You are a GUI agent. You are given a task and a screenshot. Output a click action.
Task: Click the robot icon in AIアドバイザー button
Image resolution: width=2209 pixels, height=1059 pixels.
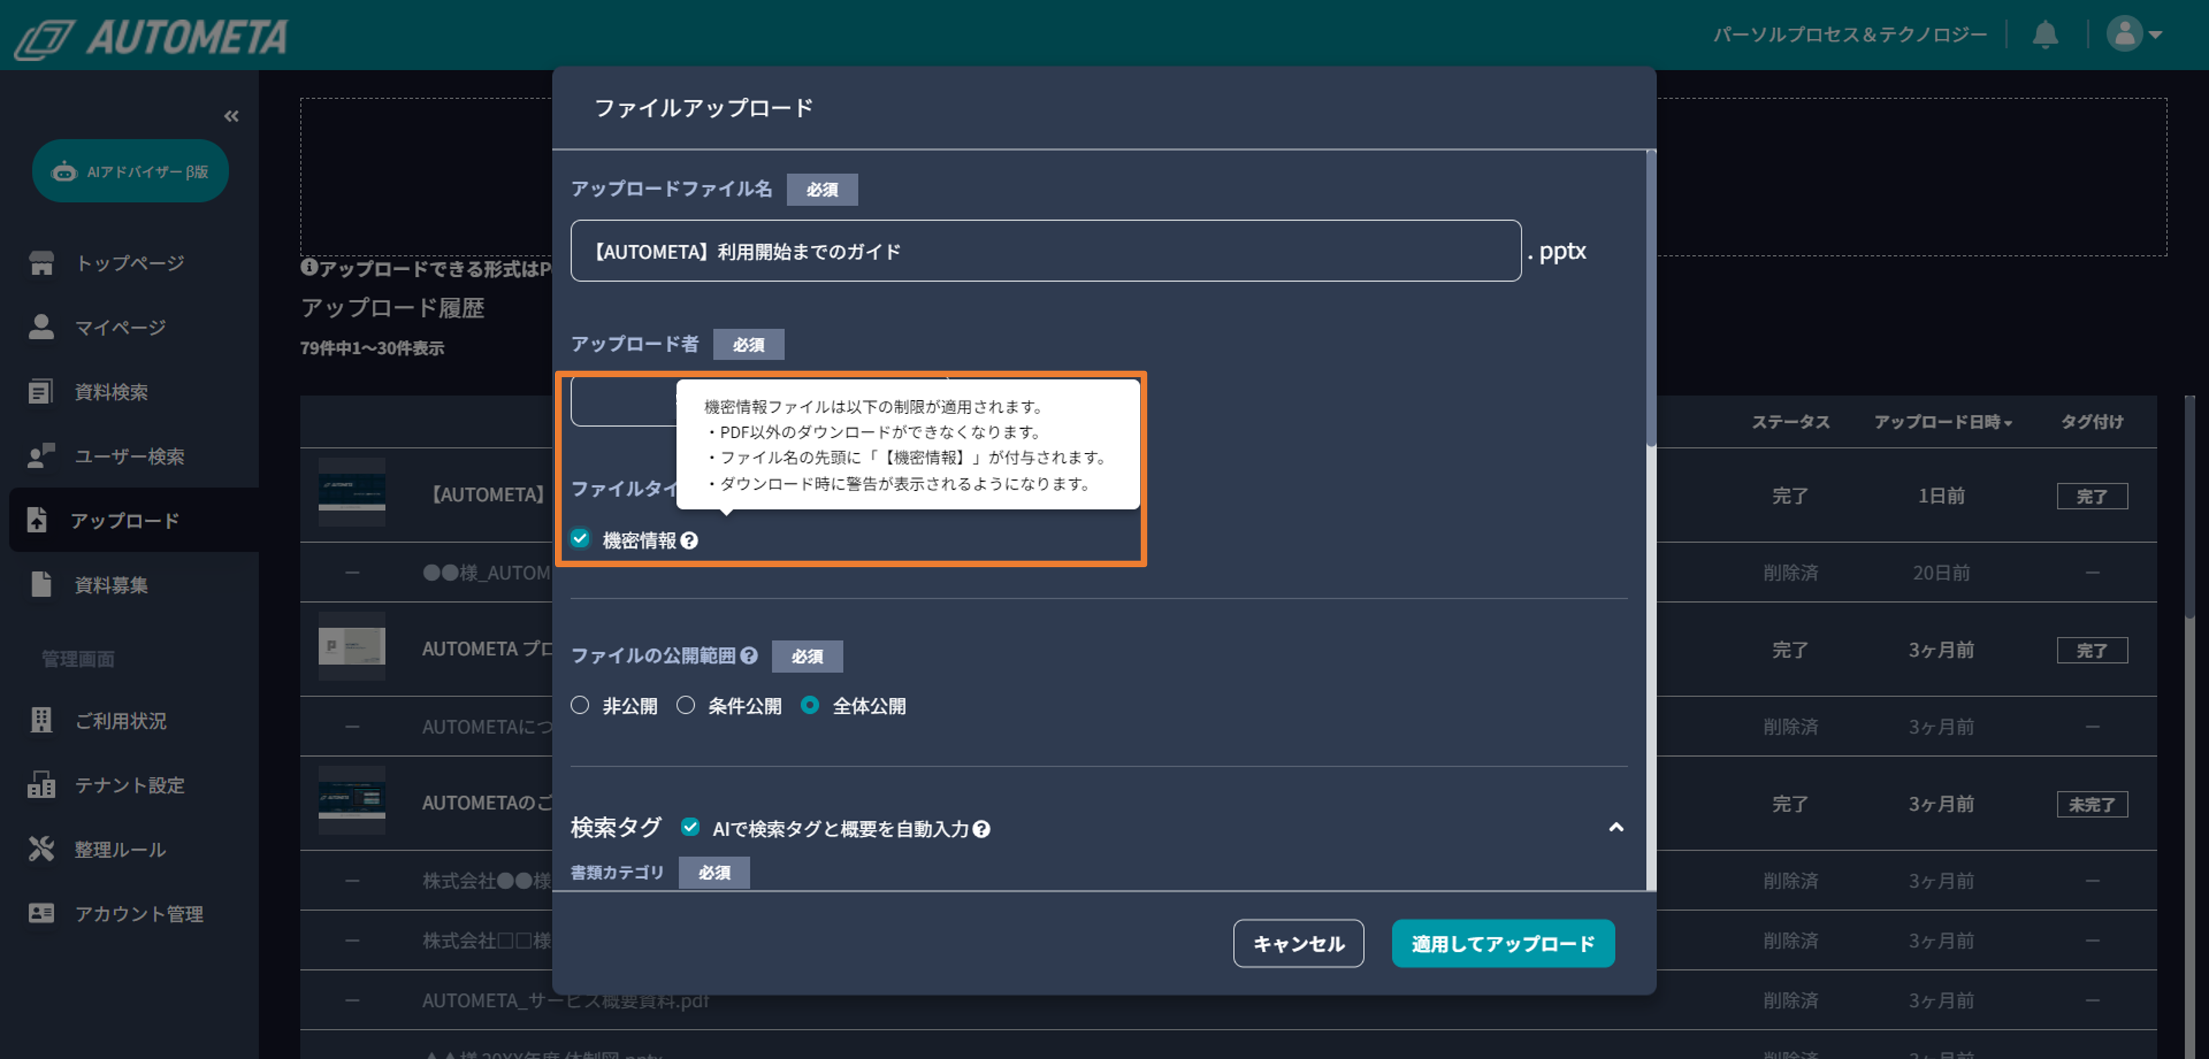pyautogui.click(x=64, y=171)
